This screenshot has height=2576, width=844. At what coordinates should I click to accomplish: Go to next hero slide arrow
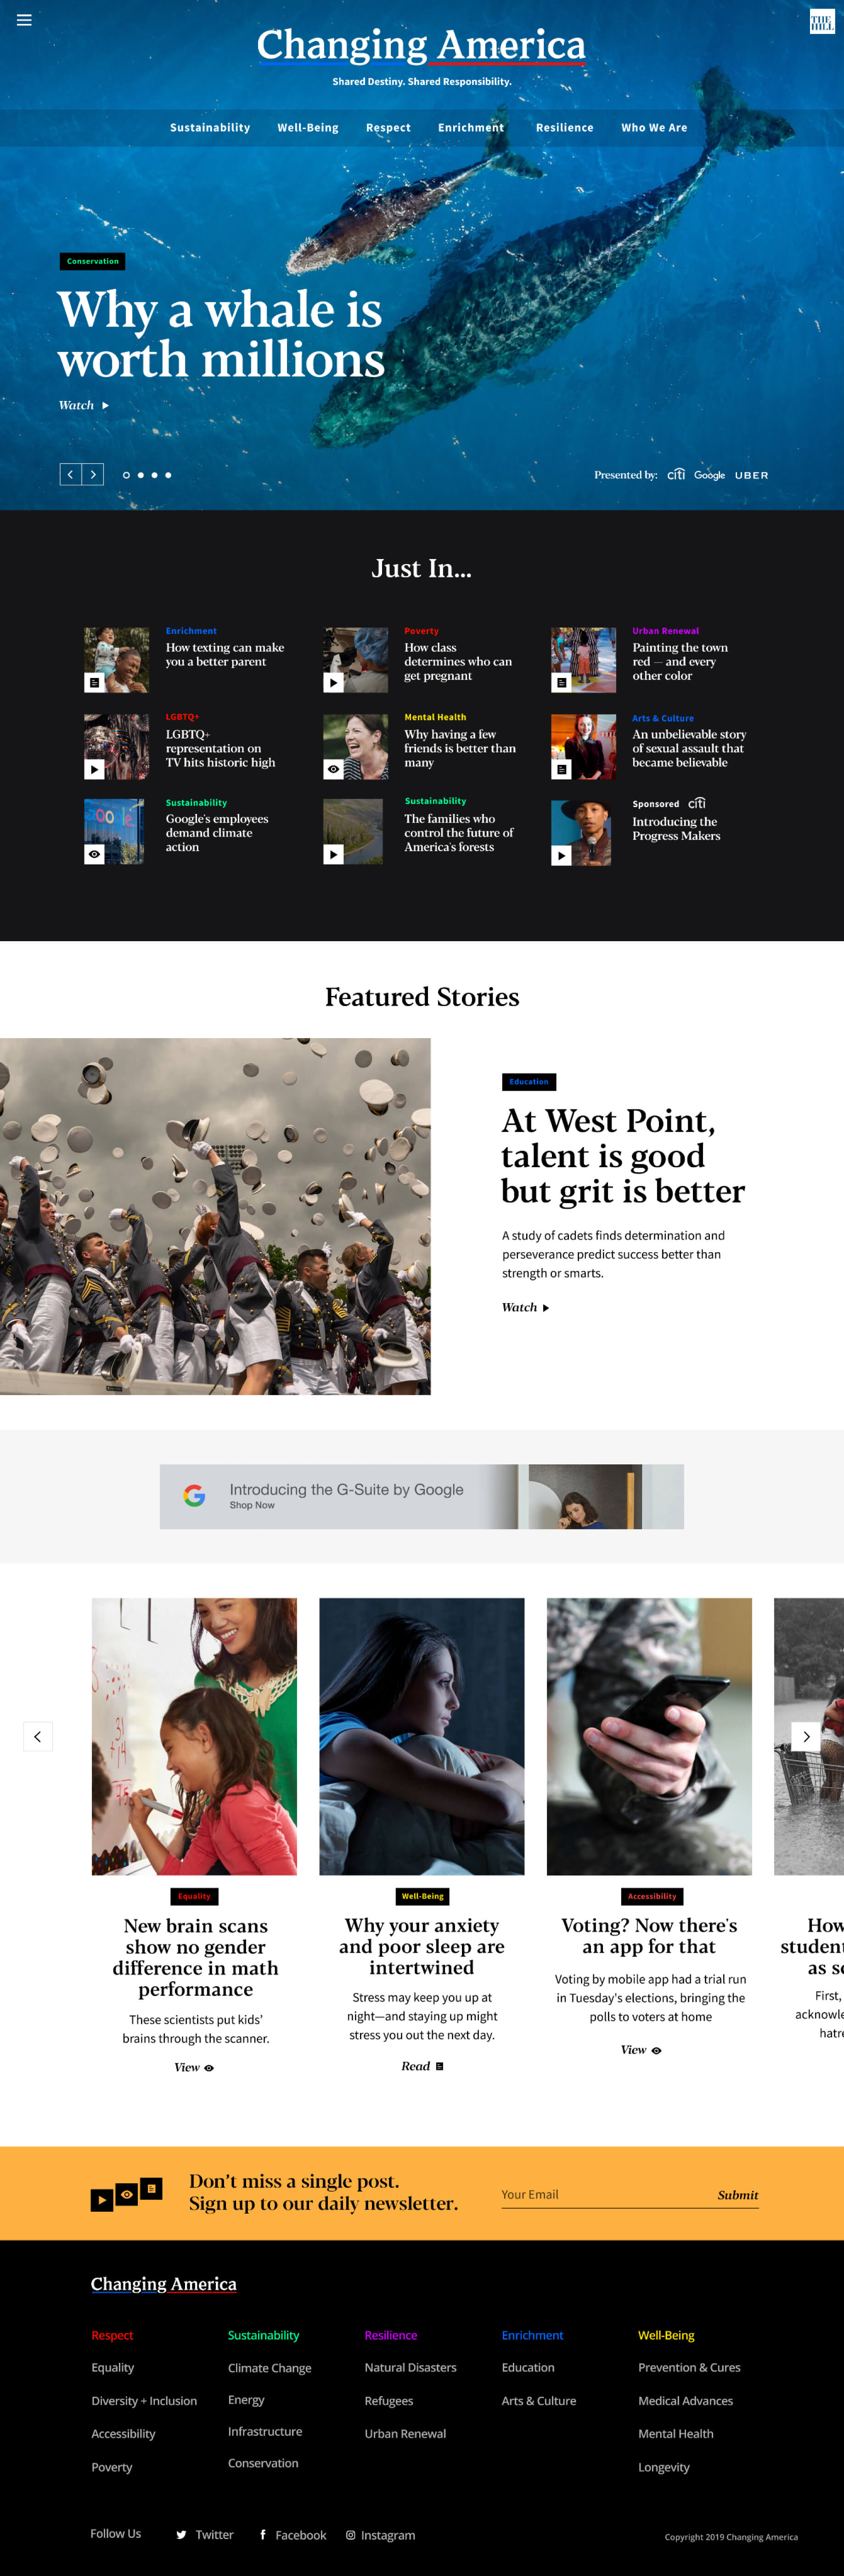click(93, 475)
